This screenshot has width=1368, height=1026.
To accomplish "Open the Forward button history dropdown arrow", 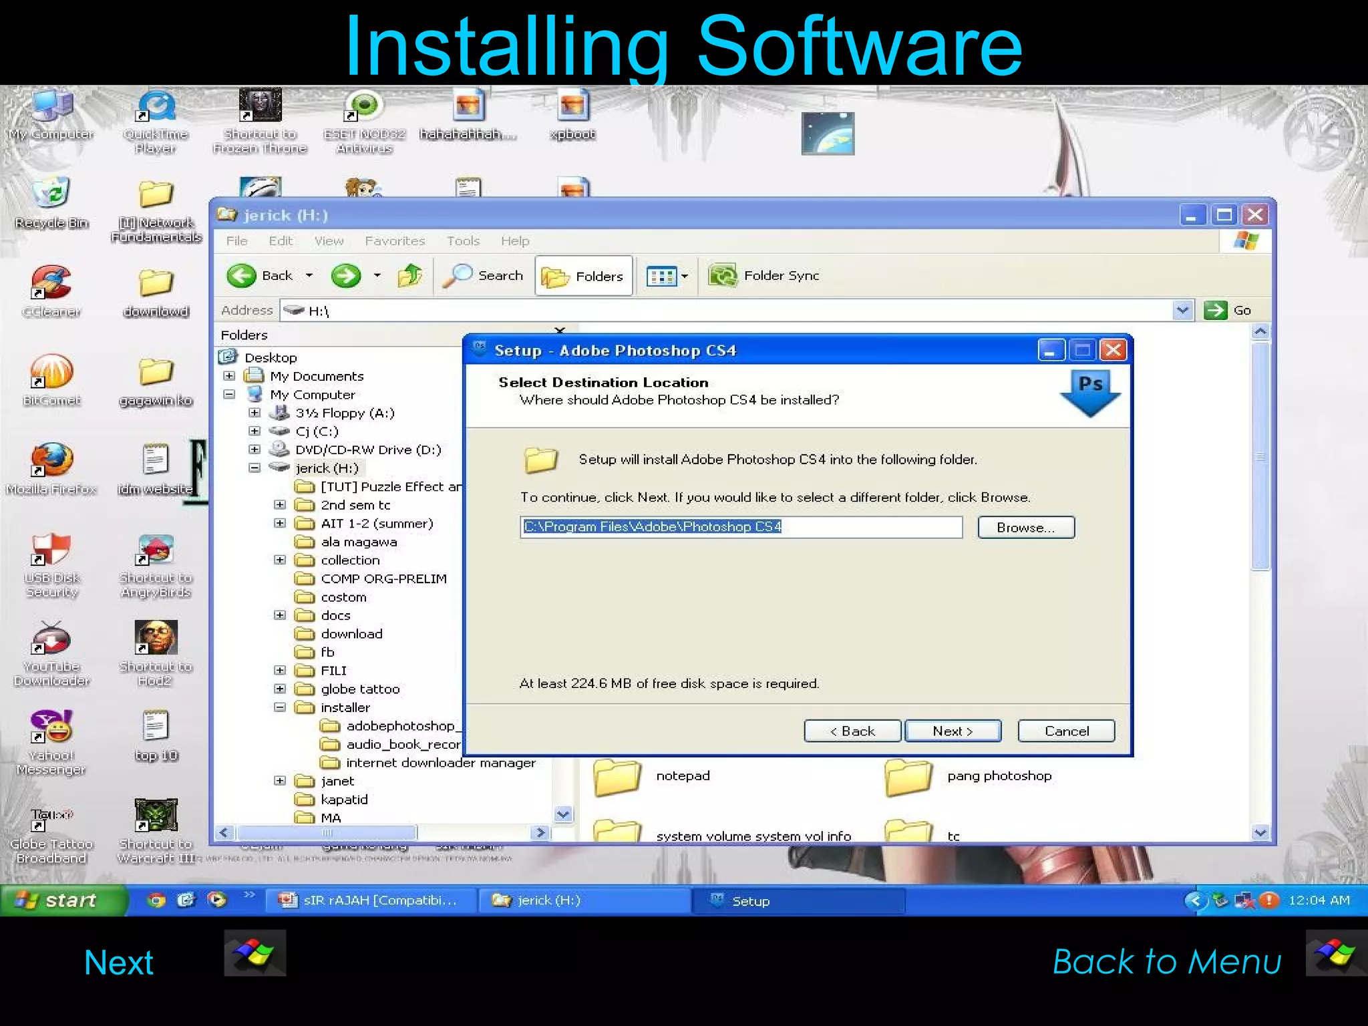I will (377, 275).
